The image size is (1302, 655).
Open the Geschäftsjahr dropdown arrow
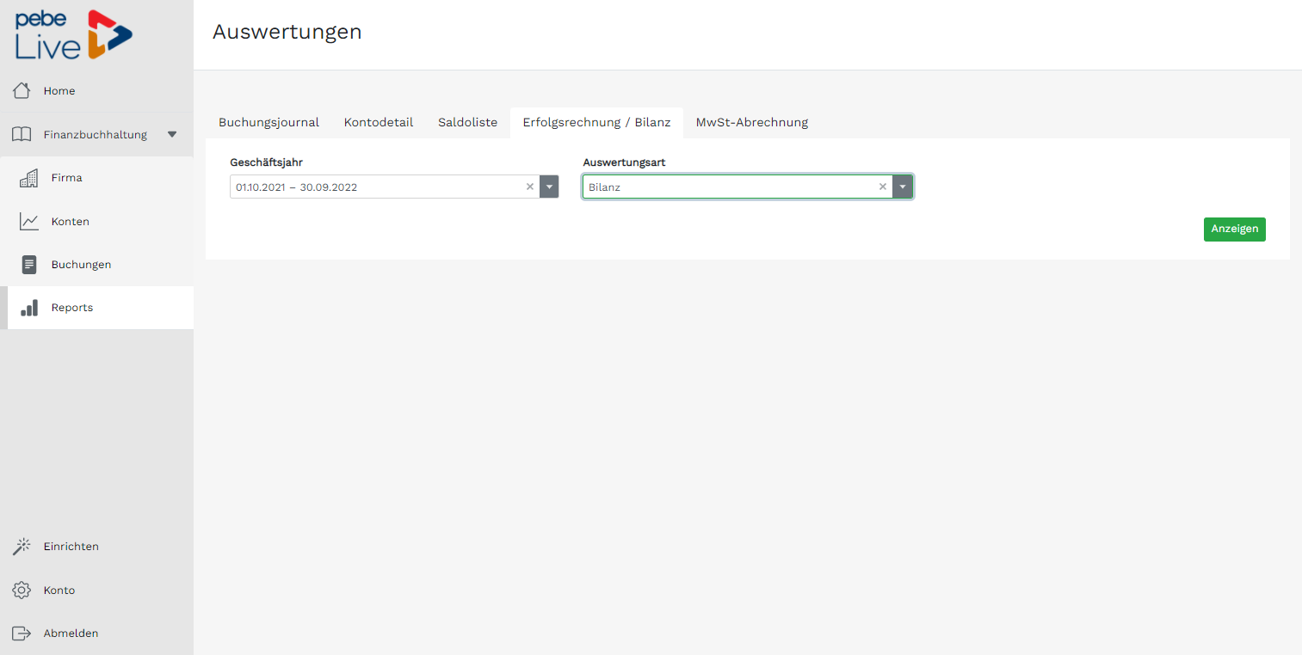(x=549, y=187)
